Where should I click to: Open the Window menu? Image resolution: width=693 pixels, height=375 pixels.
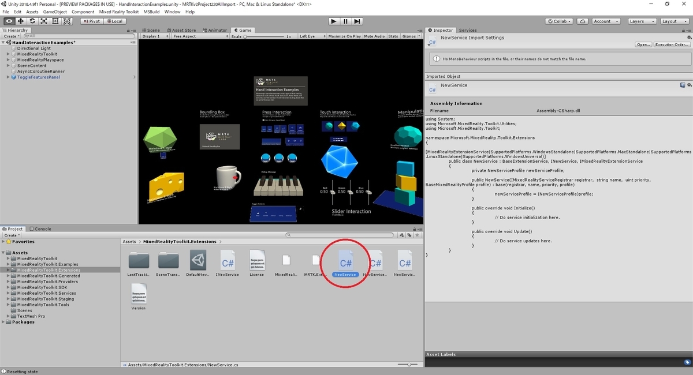pos(172,12)
